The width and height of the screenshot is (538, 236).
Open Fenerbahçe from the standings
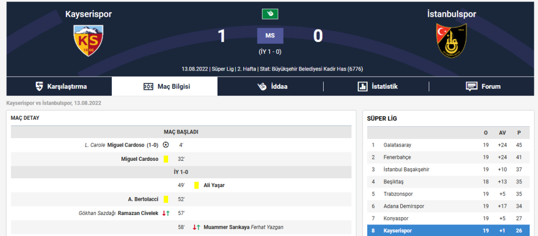(x=397, y=157)
